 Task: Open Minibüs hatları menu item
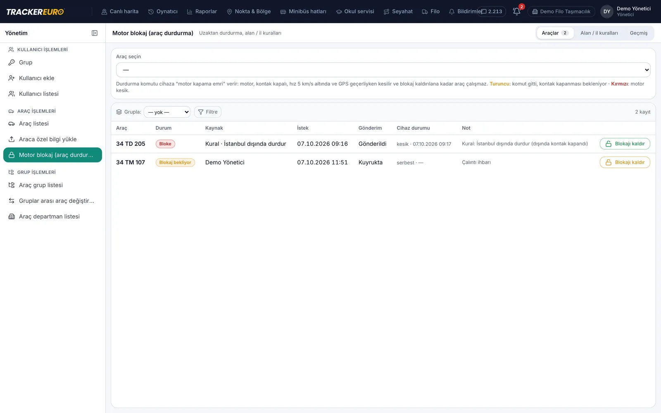click(x=303, y=12)
